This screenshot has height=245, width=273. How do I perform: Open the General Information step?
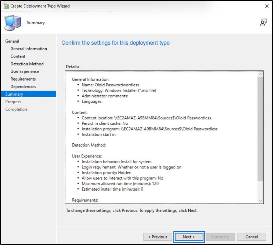tap(29, 49)
